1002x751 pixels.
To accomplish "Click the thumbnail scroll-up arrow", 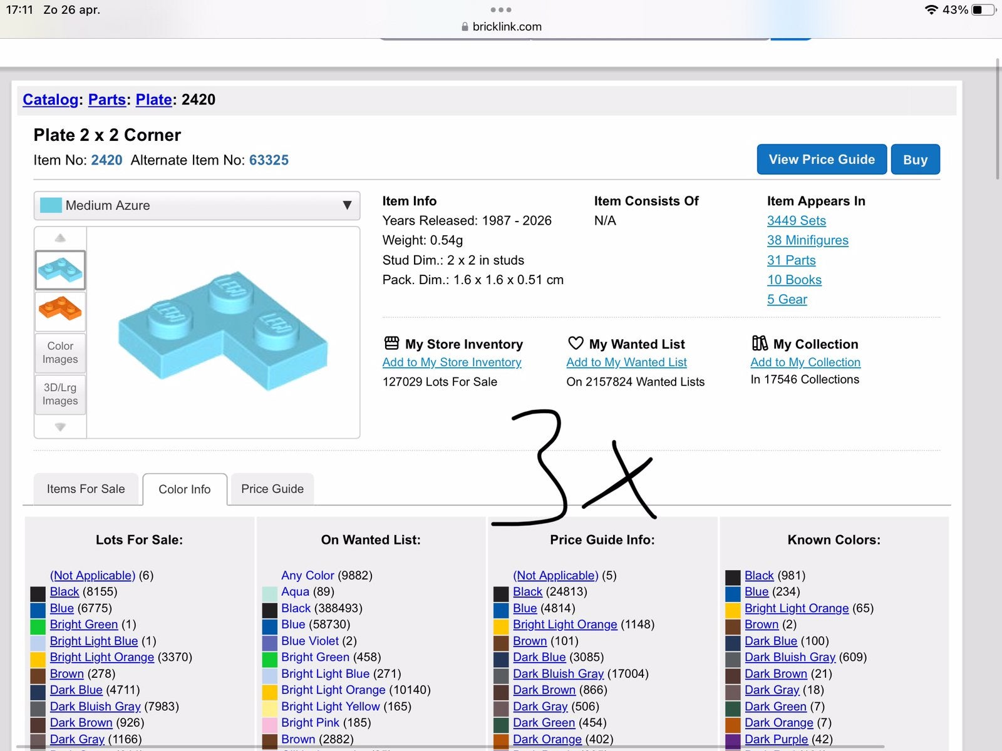I will pyautogui.click(x=60, y=238).
